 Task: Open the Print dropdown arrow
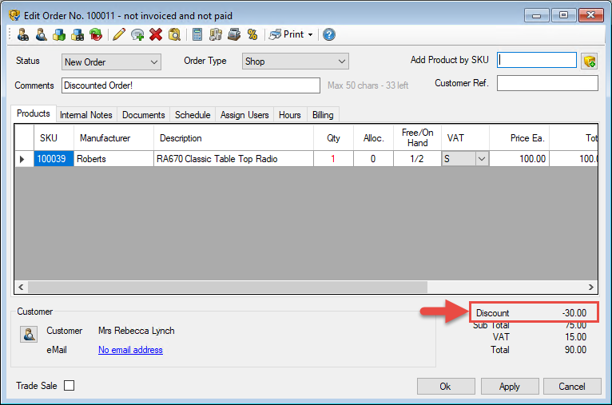(x=310, y=34)
